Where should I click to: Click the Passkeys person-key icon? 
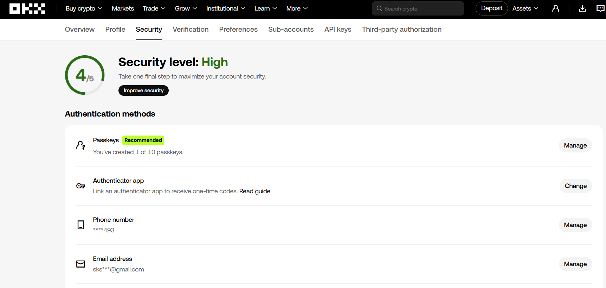pyautogui.click(x=81, y=145)
